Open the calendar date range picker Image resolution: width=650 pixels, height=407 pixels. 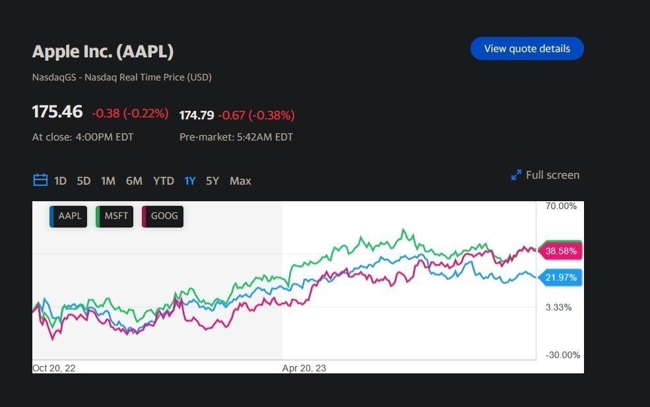[x=40, y=181]
